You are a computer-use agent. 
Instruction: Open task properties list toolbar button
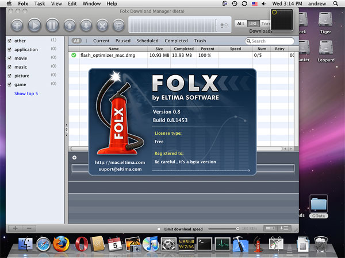pyautogui.click(x=118, y=25)
